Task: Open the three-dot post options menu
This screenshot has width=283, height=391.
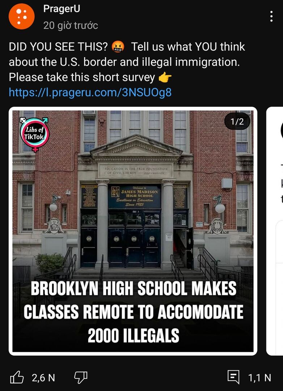Action: click(x=271, y=16)
